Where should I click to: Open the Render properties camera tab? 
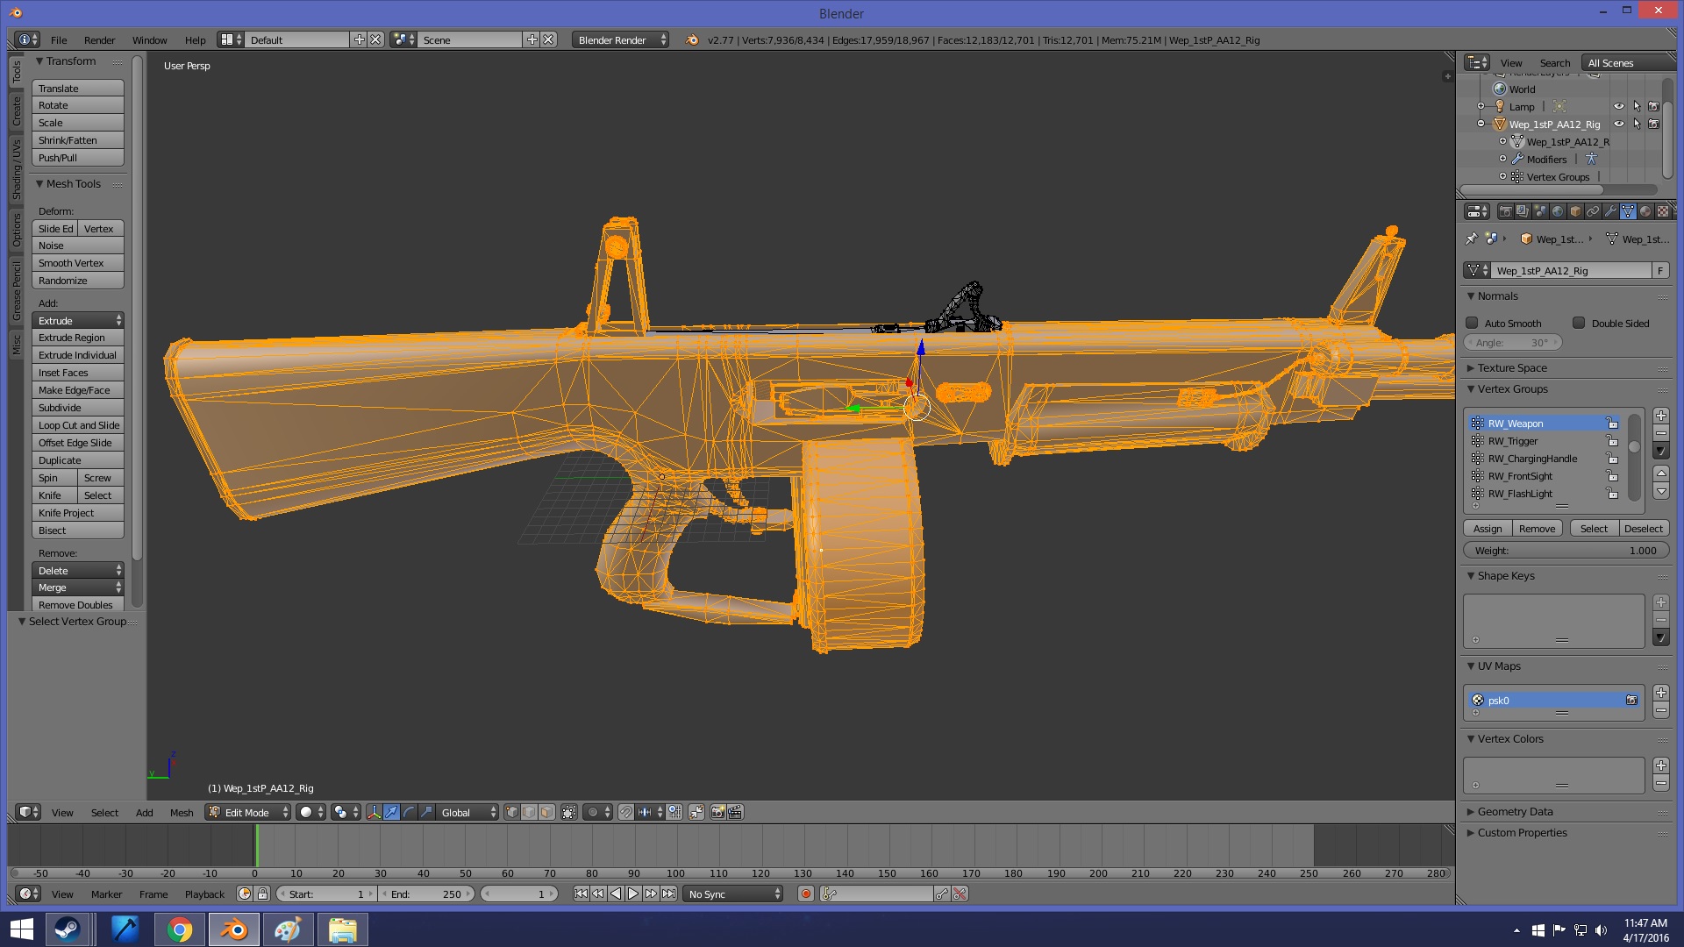1505,211
